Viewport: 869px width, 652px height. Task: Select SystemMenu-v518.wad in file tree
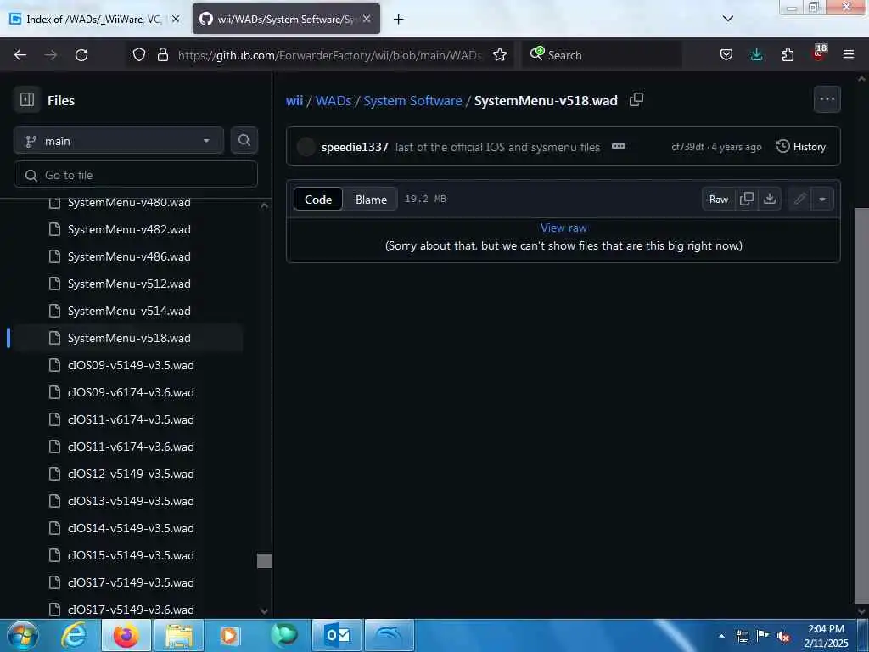129,338
